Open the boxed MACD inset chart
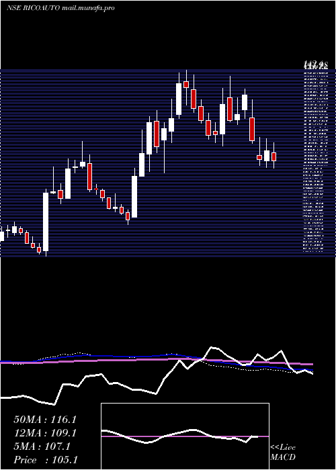This screenshot has height=470, width=336. click(x=185, y=436)
